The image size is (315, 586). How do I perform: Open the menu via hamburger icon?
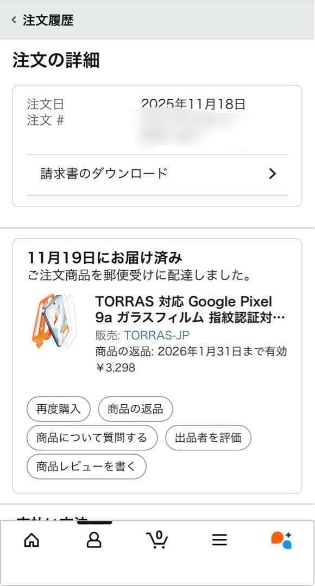[x=219, y=540]
